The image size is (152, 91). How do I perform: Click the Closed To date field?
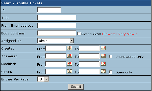89,72
